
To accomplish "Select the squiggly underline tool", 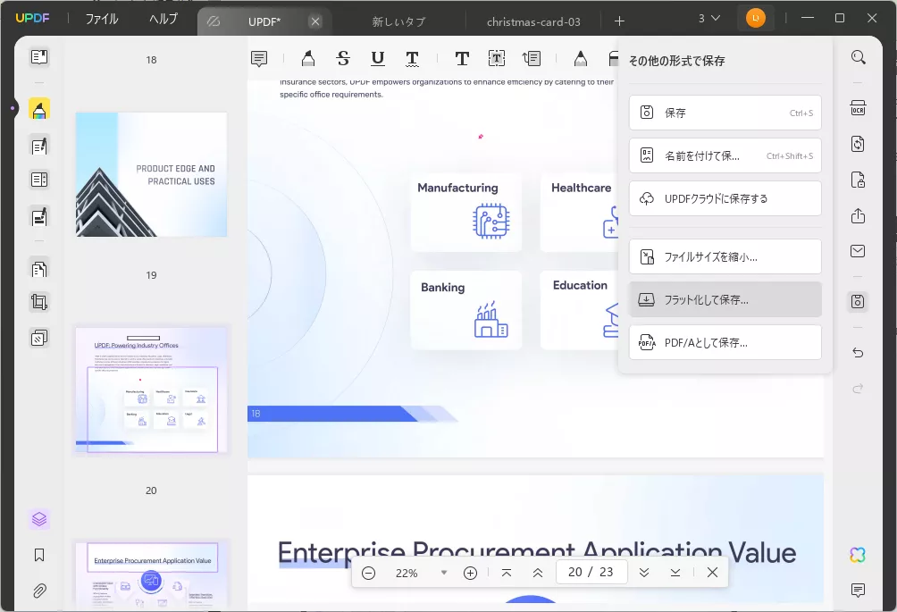I will click(x=412, y=58).
